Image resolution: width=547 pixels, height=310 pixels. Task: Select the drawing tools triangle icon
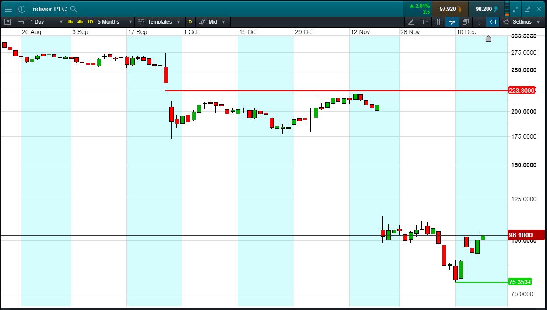[x=411, y=21]
